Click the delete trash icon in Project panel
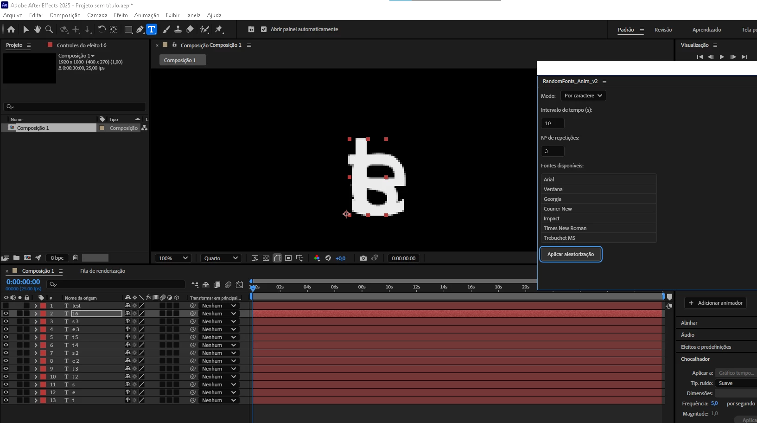757x423 pixels. 75,257
